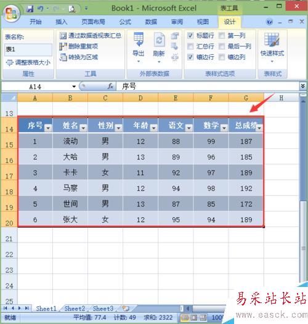Click the select-all corner box
The height and width of the screenshot is (324, 308).
(x=9, y=98)
